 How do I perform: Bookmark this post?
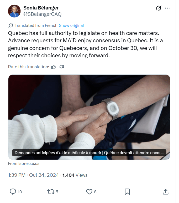(x=127, y=192)
